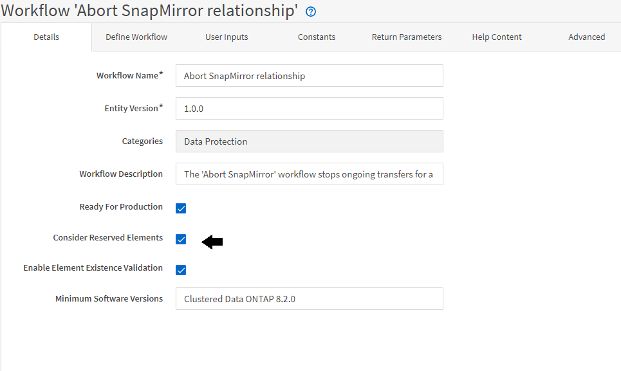Uncheck the Ready For Production checkbox
Viewport: 621px width, 371px height.
[x=181, y=208]
